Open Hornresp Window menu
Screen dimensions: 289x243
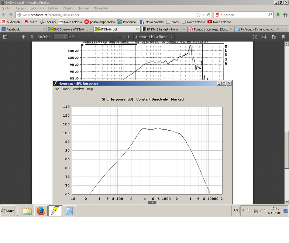78,89
